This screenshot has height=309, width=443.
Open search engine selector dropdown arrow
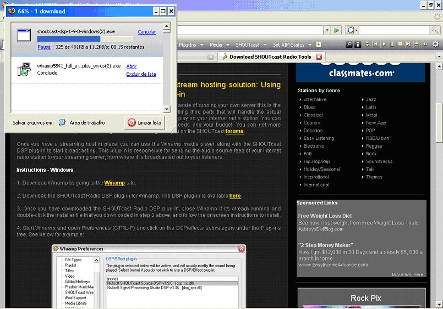coord(356,30)
